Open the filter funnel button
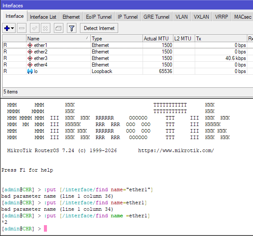 pyautogui.click(x=72, y=28)
